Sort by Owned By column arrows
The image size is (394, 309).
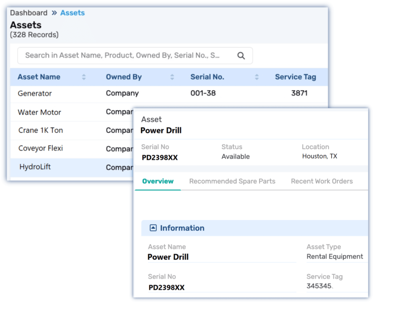pyautogui.click(x=172, y=77)
